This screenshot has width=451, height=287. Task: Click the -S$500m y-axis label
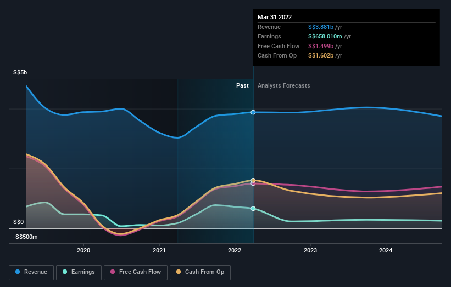coord(25,237)
